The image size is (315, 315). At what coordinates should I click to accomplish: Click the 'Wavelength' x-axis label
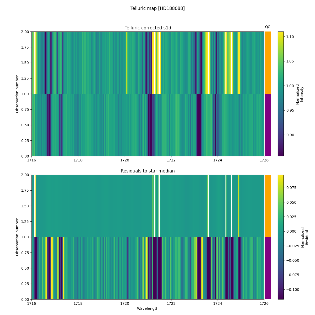148,308
